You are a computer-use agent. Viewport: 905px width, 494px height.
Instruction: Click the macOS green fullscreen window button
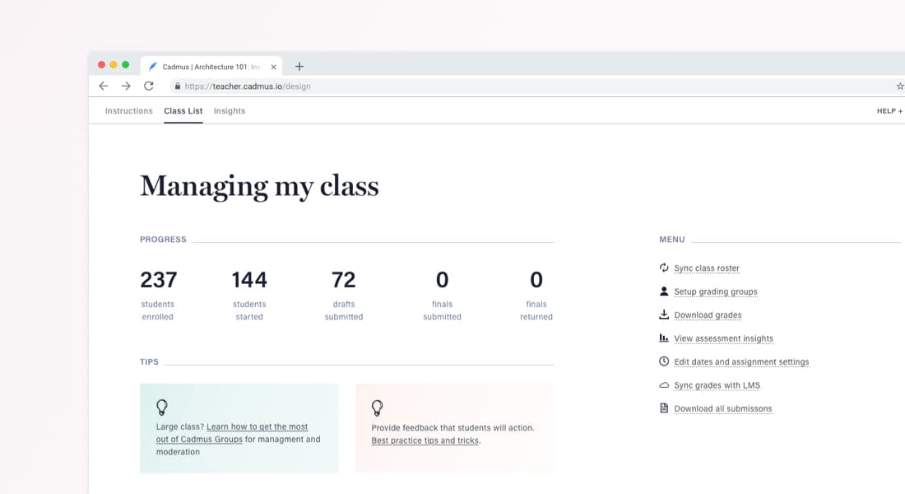(125, 65)
